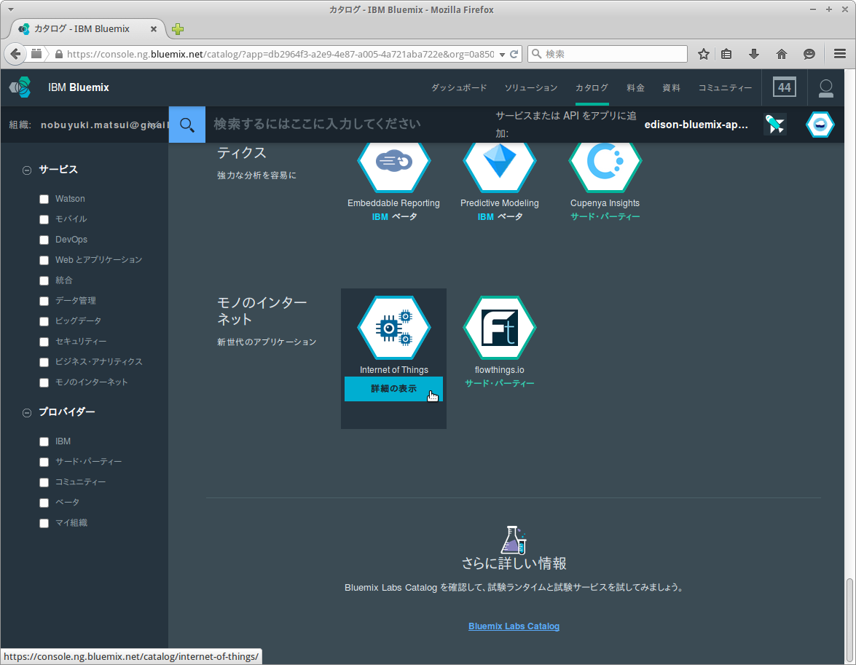Collapse the プロバイダー filter section
Viewport: 856px width, 665px height.
coord(27,412)
